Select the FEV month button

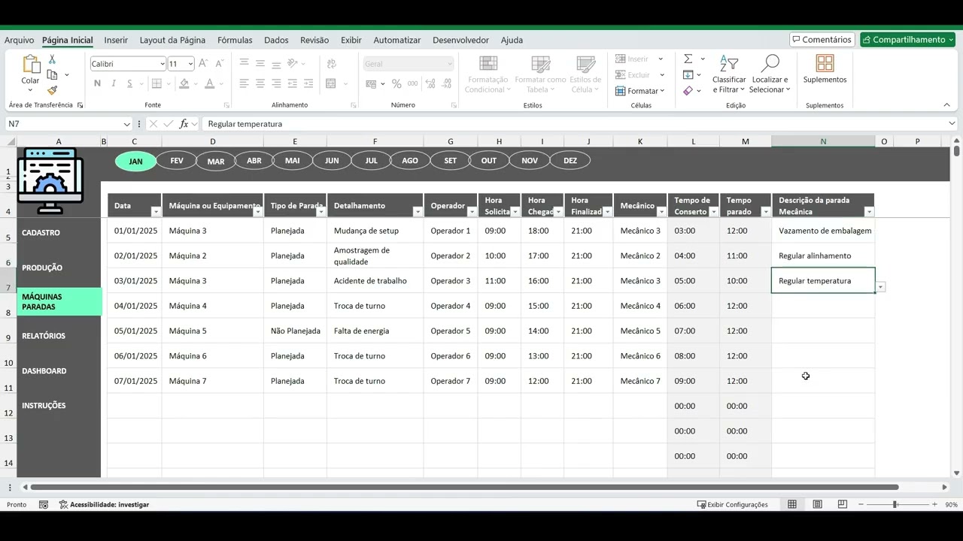(x=177, y=161)
